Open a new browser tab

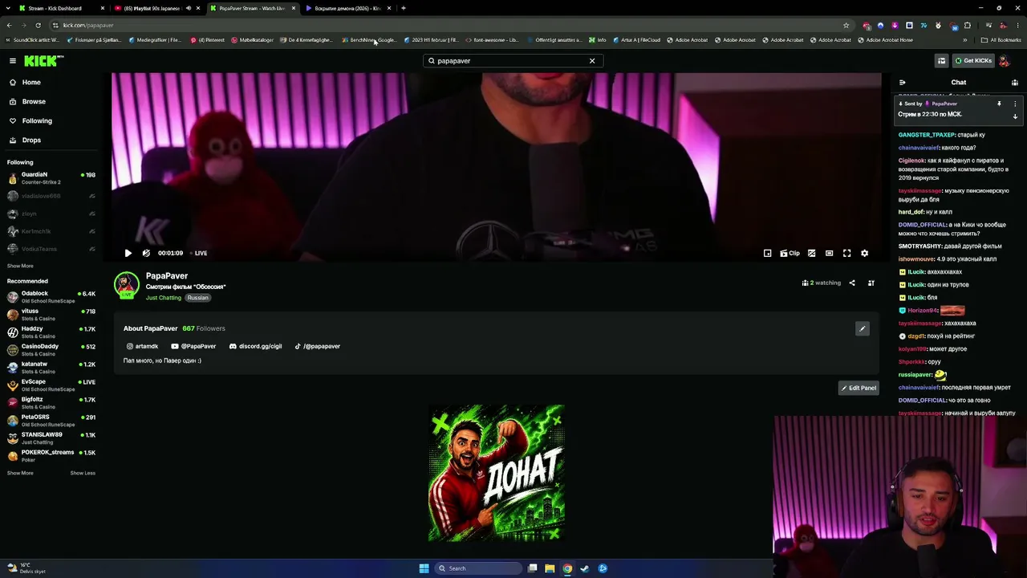point(403,8)
